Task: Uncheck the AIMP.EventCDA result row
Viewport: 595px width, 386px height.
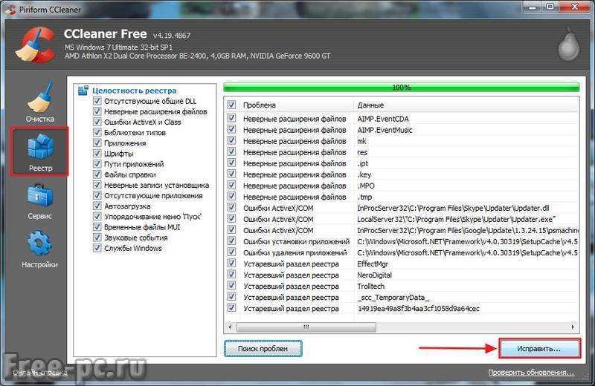Action: tap(231, 119)
